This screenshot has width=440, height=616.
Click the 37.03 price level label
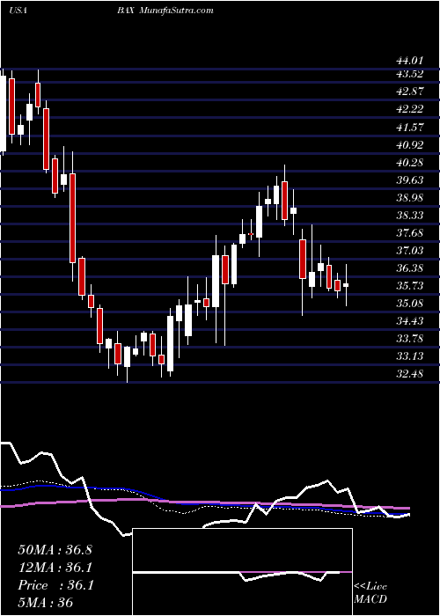410,251
